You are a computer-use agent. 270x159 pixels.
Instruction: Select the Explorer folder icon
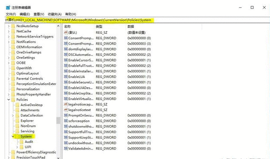click(17, 121)
